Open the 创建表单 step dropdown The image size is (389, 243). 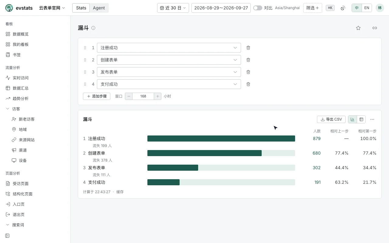(169, 60)
